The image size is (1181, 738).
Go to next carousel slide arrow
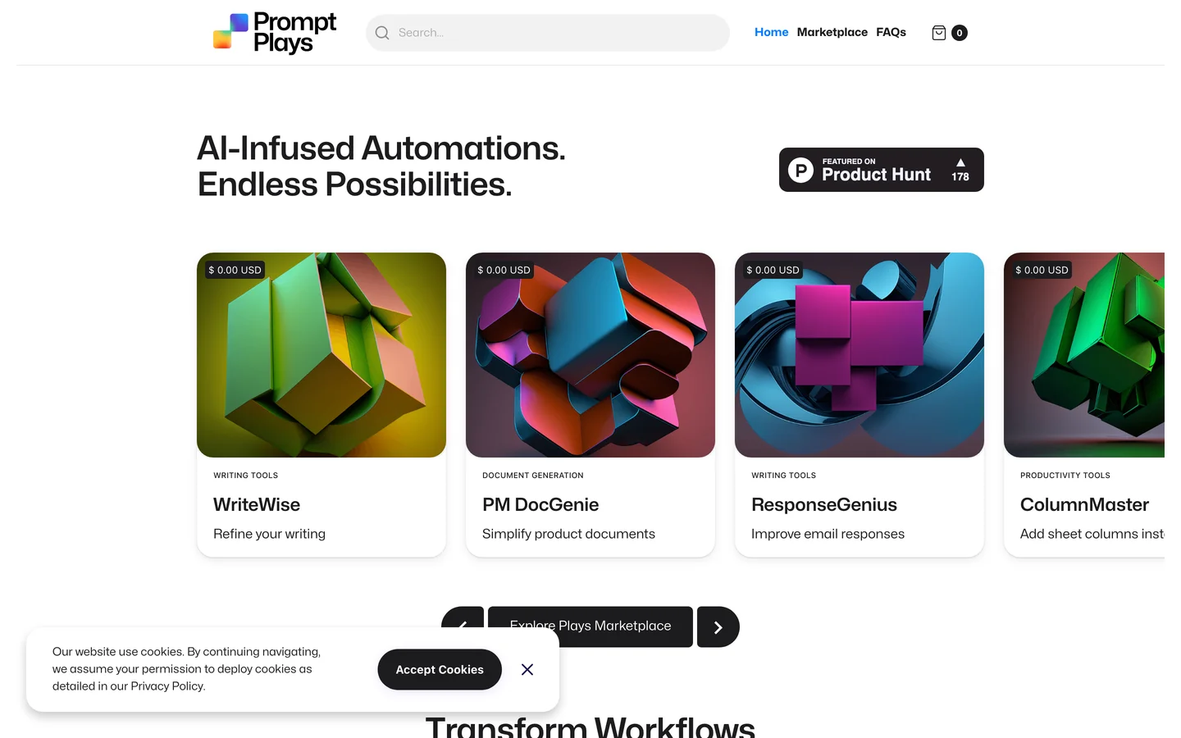coord(718,627)
